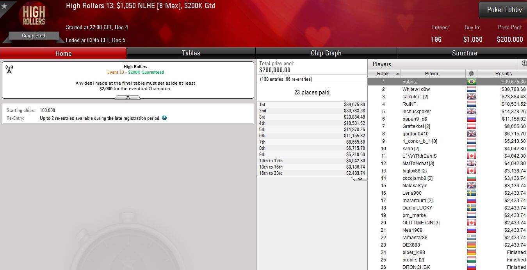Screen dimensions: 527x270
Task: Select the calculer_ [2] row
Action: (x=447, y=97)
